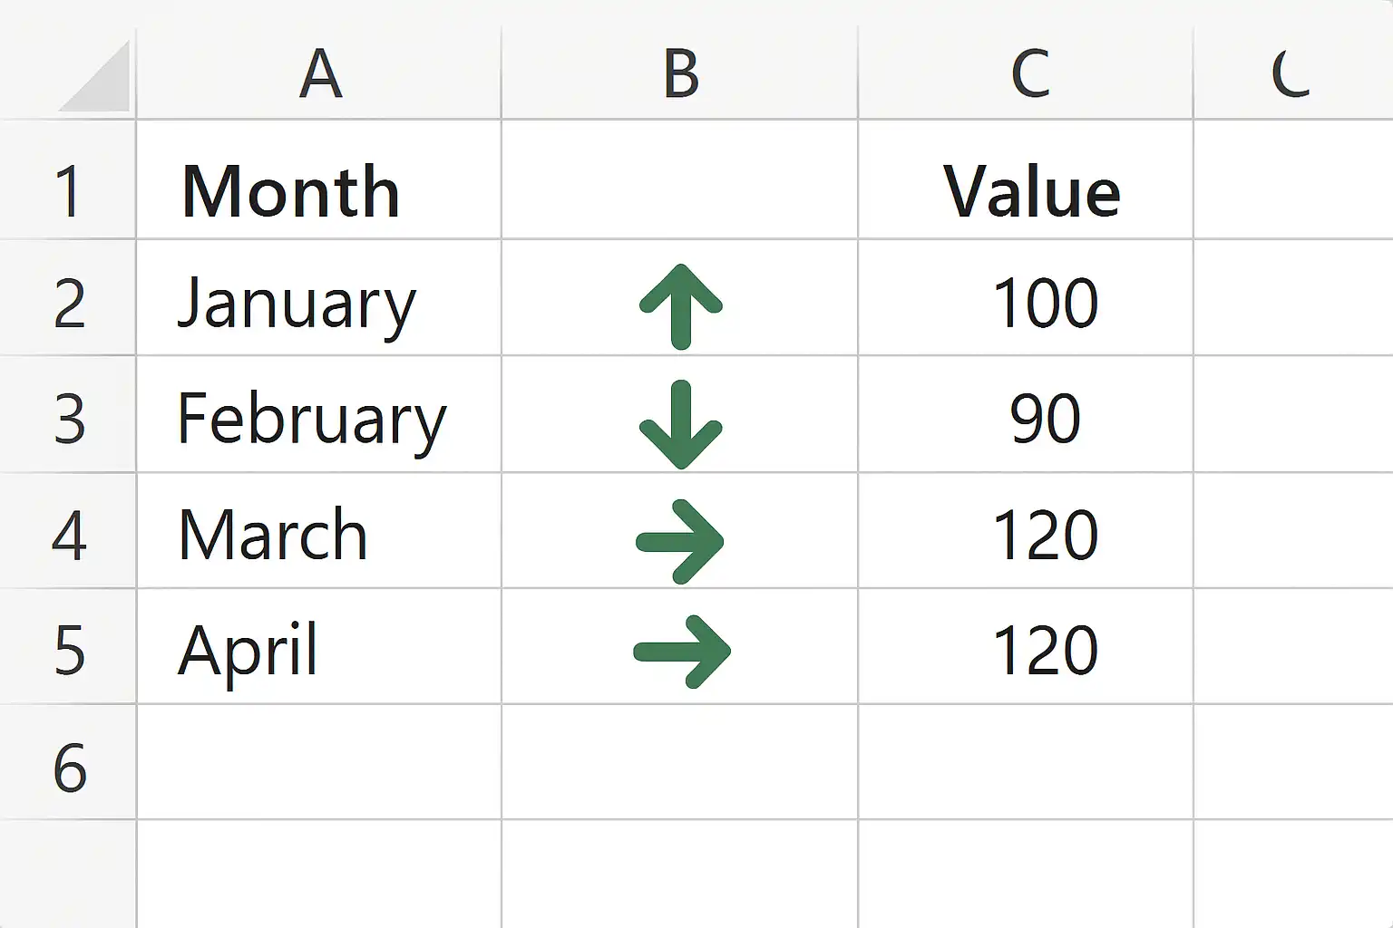
Task: Click the March cell
Action: (x=319, y=531)
